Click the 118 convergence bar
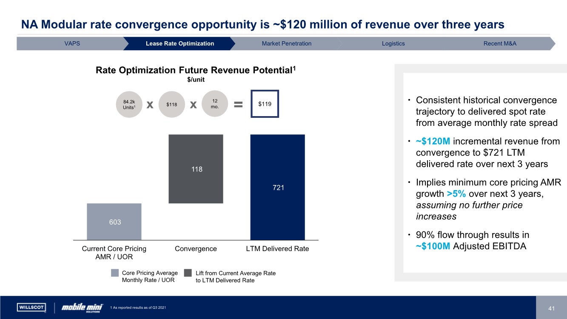The image size is (567, 319). [x=196, y=169]
